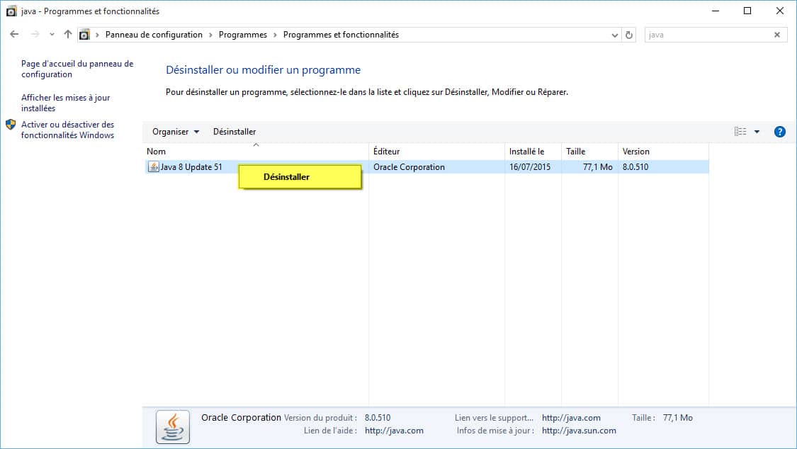Open Page d'accueil du panneau de configuration
The width and height of the screenshot is (797, 449).
tap(77, 69)
